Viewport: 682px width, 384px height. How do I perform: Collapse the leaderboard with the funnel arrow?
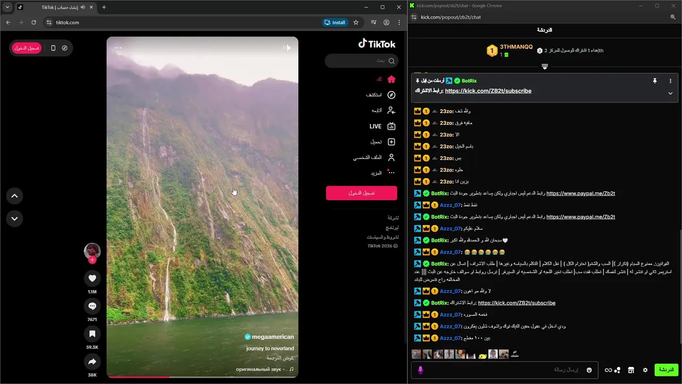545,67
